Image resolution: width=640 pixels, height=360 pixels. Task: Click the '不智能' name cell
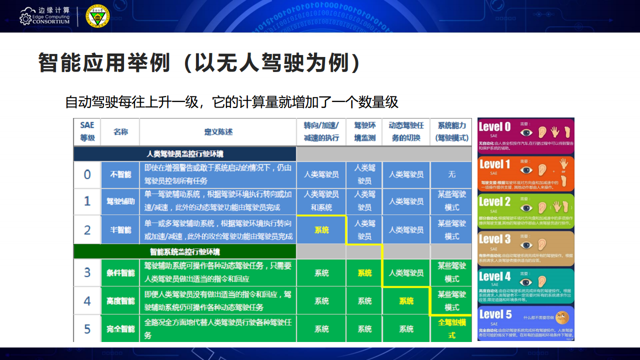120,174
